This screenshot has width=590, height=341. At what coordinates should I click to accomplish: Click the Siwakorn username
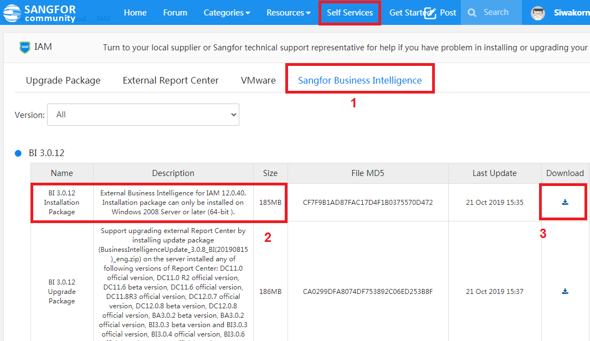point(572,13)
